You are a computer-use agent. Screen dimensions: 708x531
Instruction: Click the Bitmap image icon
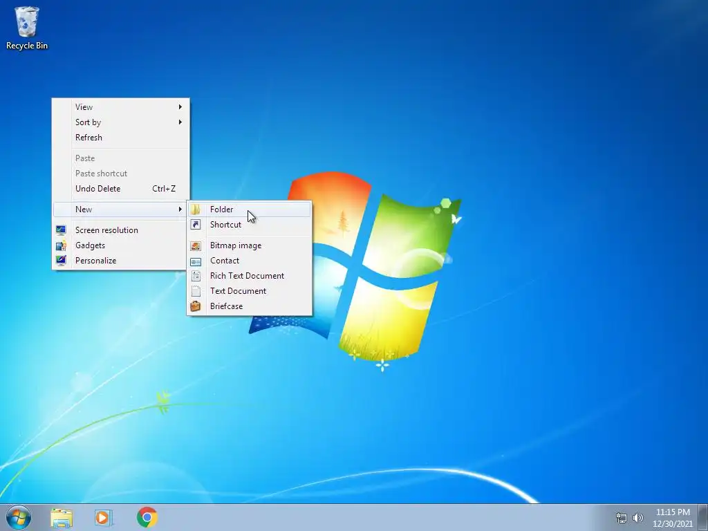[x=196, y=245]
